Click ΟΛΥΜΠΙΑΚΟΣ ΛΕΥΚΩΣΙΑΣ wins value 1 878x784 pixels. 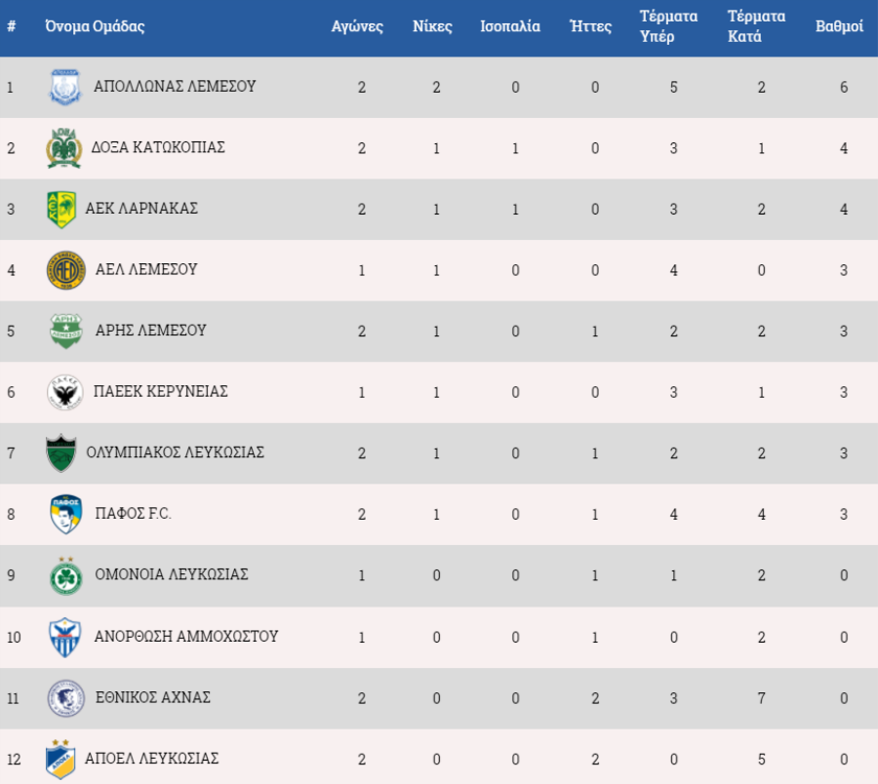[x=436, y=453]
